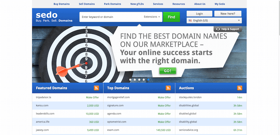Image resolution: width=280 pixels, height=135 pixels.
Task: Select the first banner carousel dot
Action: (130, 80)
